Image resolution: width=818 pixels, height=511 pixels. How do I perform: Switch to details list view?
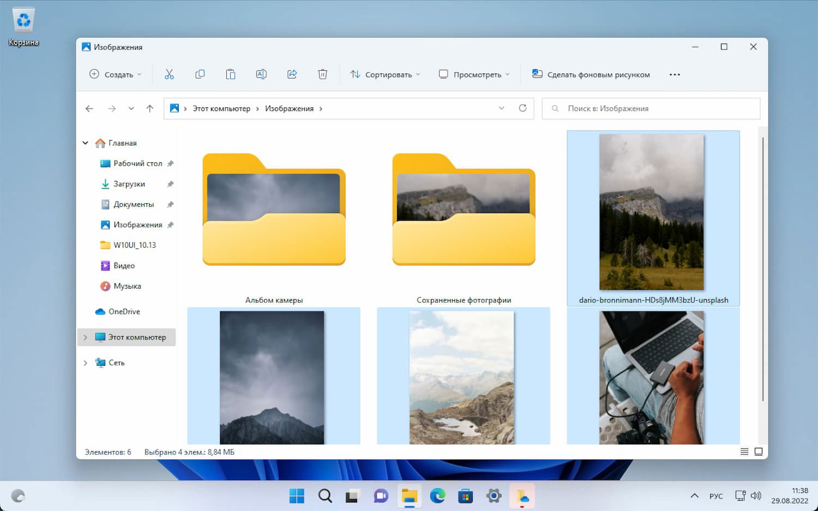[x=744, y=452]
